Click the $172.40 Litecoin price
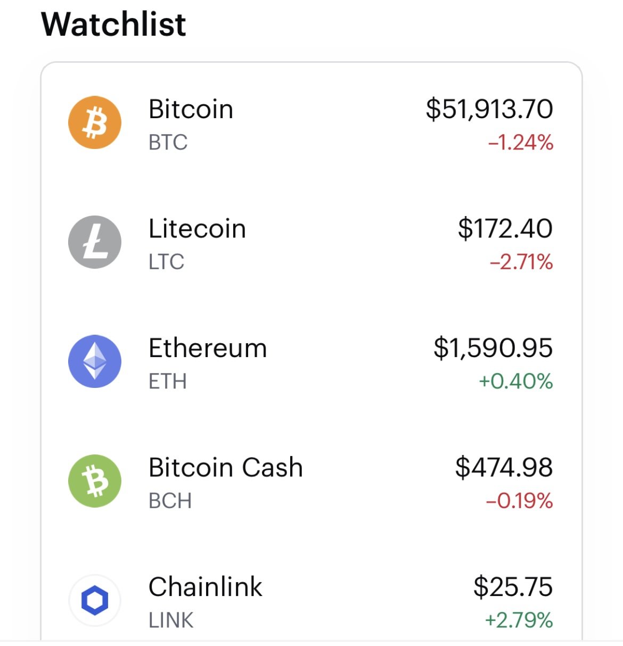623x646 pixels. coord(505,229)
